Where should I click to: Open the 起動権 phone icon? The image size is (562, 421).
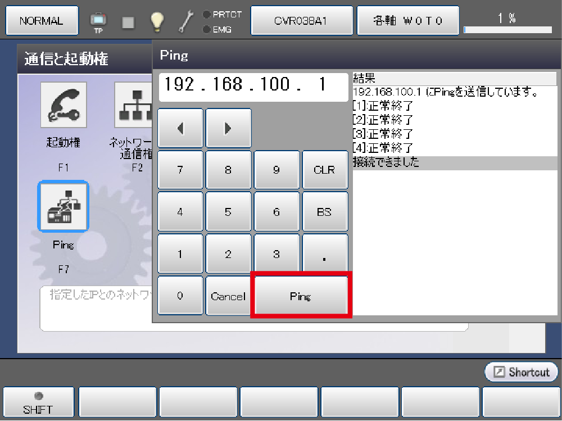(64, 105)
